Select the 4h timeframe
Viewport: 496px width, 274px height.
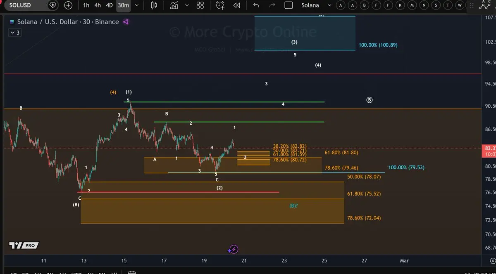(98, 5)
